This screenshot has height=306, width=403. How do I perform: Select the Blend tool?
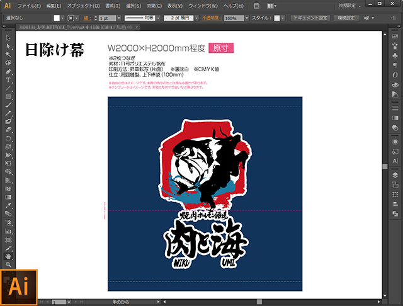click(x=8, y=213)
